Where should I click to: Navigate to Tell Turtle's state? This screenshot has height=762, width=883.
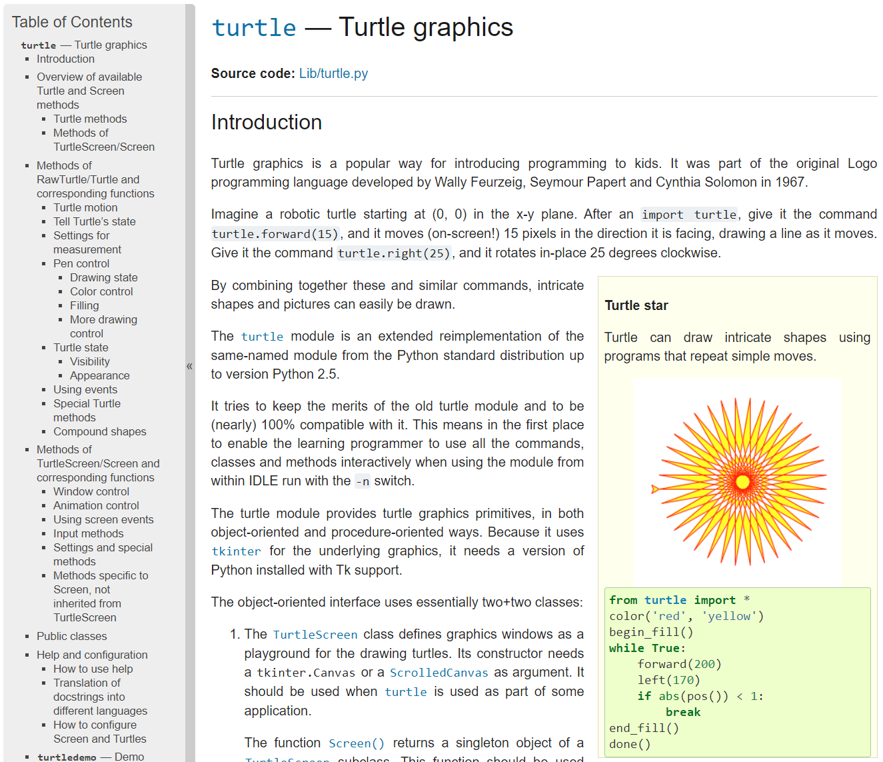[x=94, y=221]
